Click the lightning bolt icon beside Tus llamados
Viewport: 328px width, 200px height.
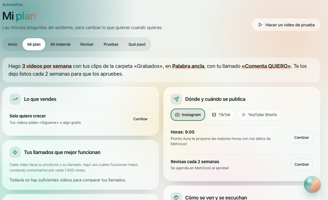click(x=15, y=152)
